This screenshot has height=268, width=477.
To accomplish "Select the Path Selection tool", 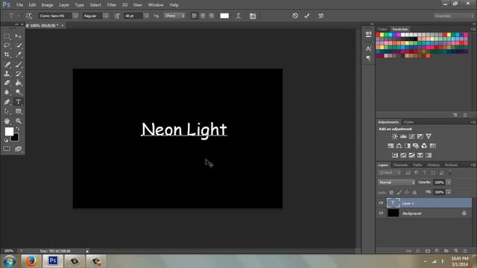I will tap(7, 111).
